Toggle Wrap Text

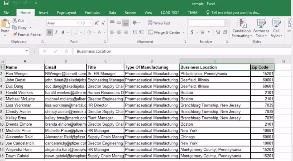[159, 23]
